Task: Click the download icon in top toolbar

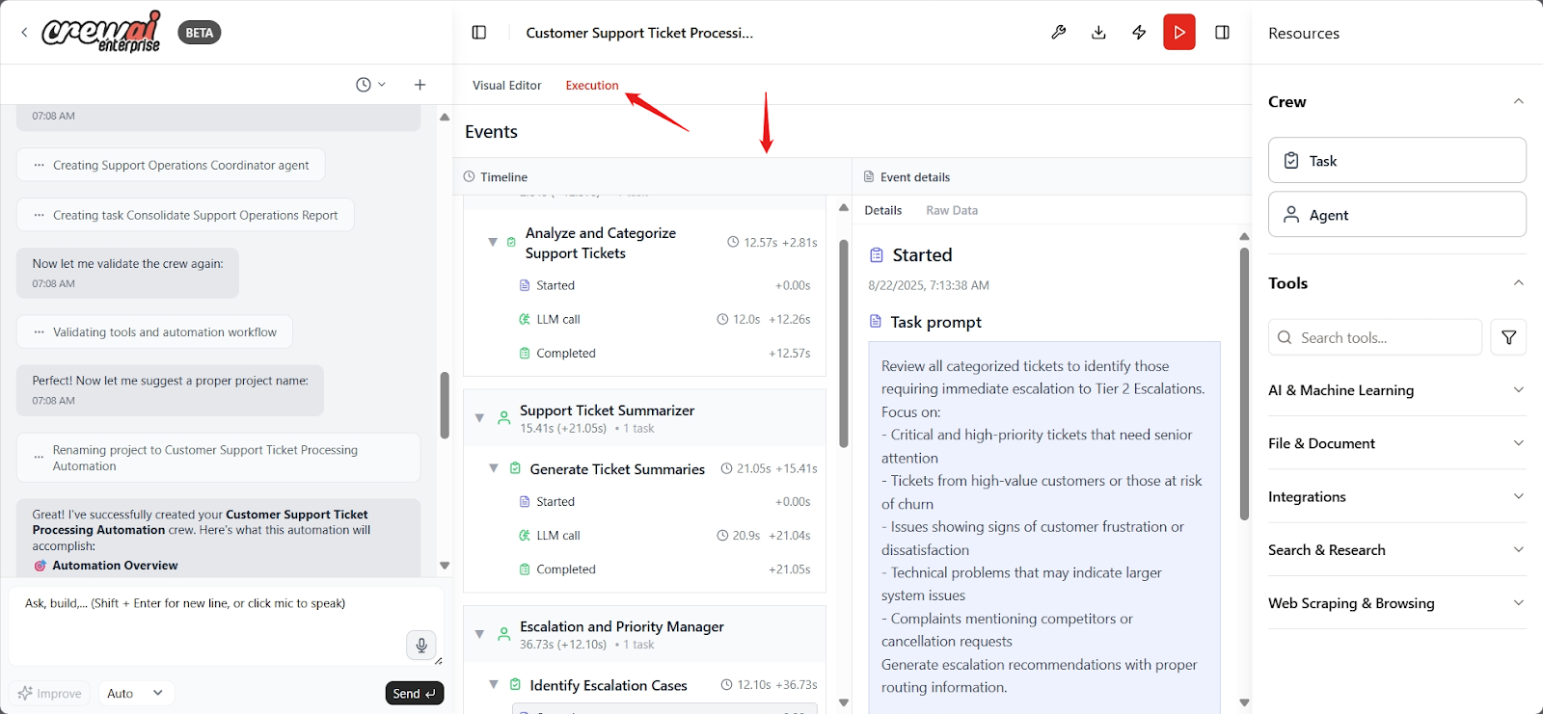Action: [1098, 33]
